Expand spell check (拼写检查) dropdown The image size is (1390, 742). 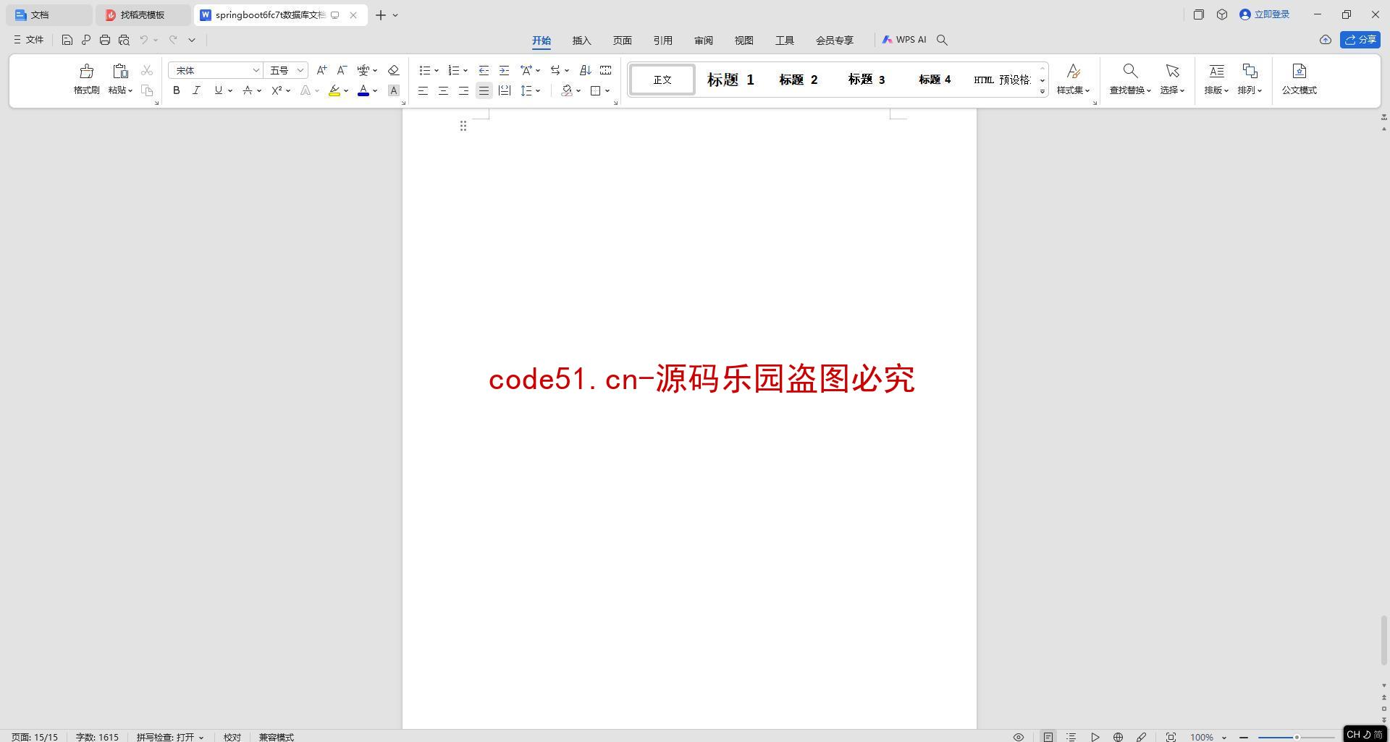point(201,737)
